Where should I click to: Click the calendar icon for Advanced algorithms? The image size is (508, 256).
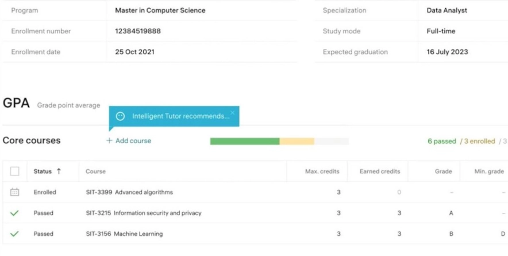click(x=15, y=192)
